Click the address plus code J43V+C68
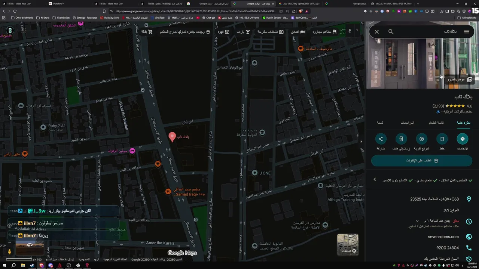479x269 pixels. [x=434, y=199]
